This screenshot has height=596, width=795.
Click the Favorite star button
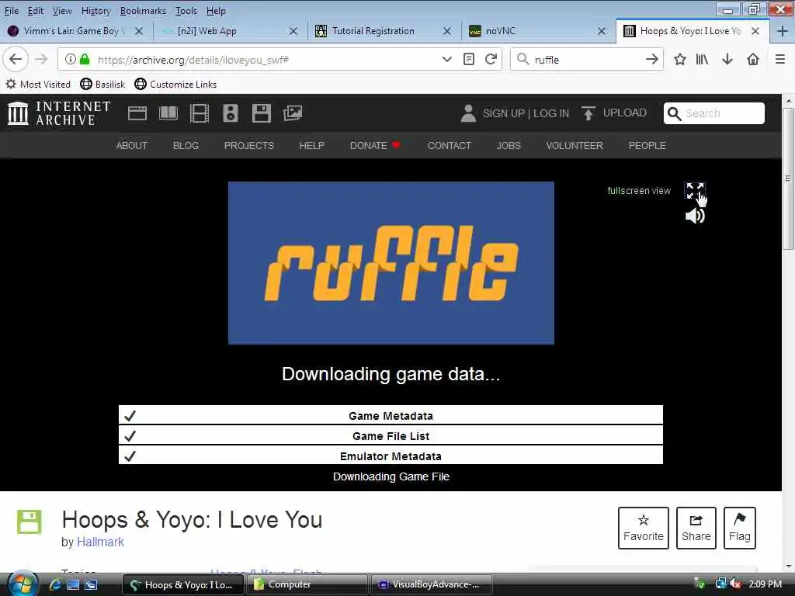point(644,528)
